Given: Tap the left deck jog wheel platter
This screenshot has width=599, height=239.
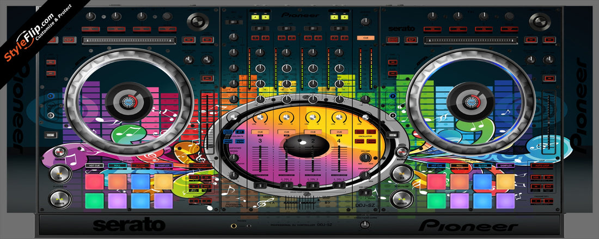Looking at the screenshot, I should (x=129, y=102).
